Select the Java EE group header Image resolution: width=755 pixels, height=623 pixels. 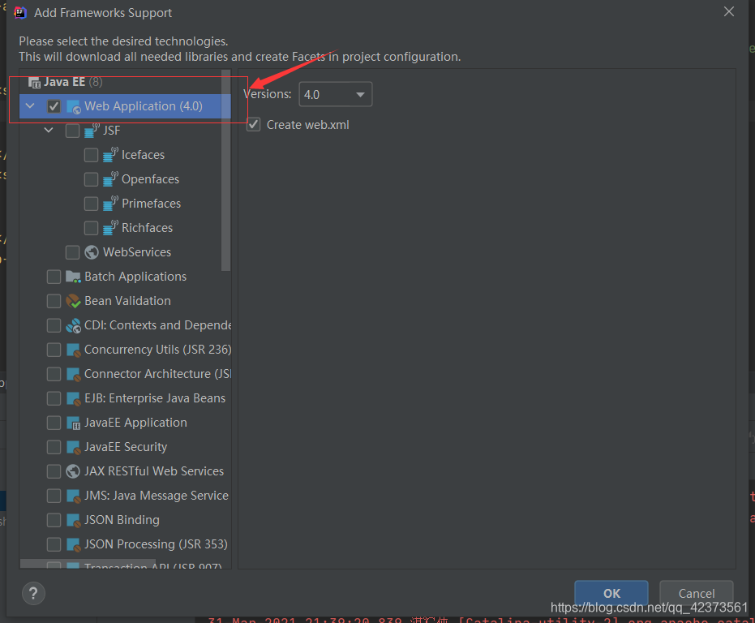coord(66,82)
